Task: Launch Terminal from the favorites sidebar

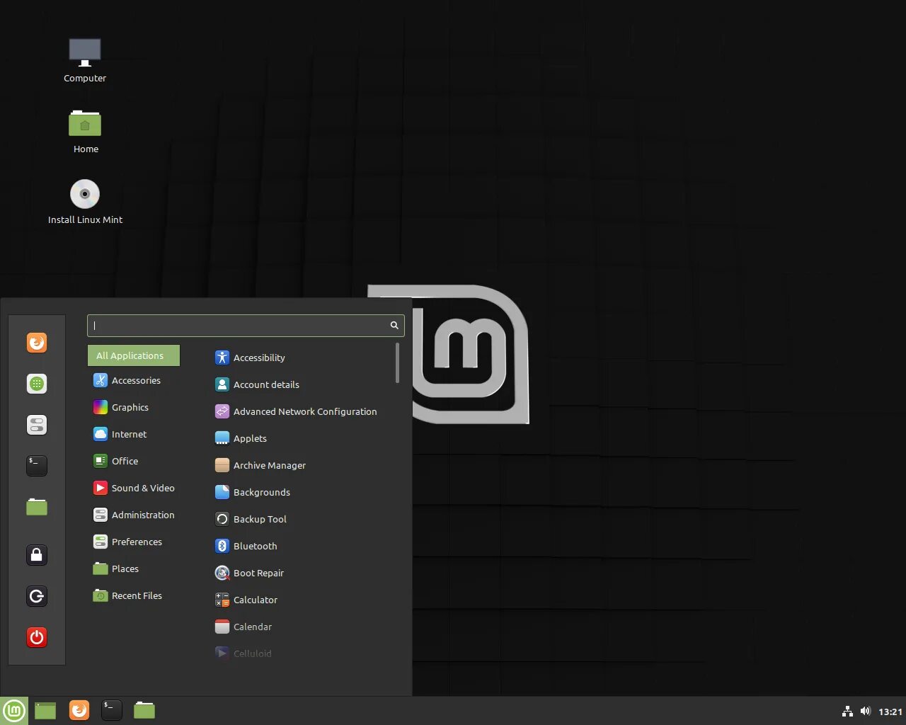Action: [37, 465]
